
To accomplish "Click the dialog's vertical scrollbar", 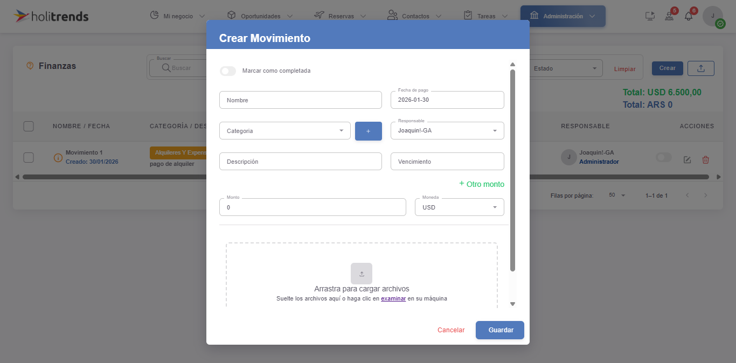I will (x=512, y=170).
